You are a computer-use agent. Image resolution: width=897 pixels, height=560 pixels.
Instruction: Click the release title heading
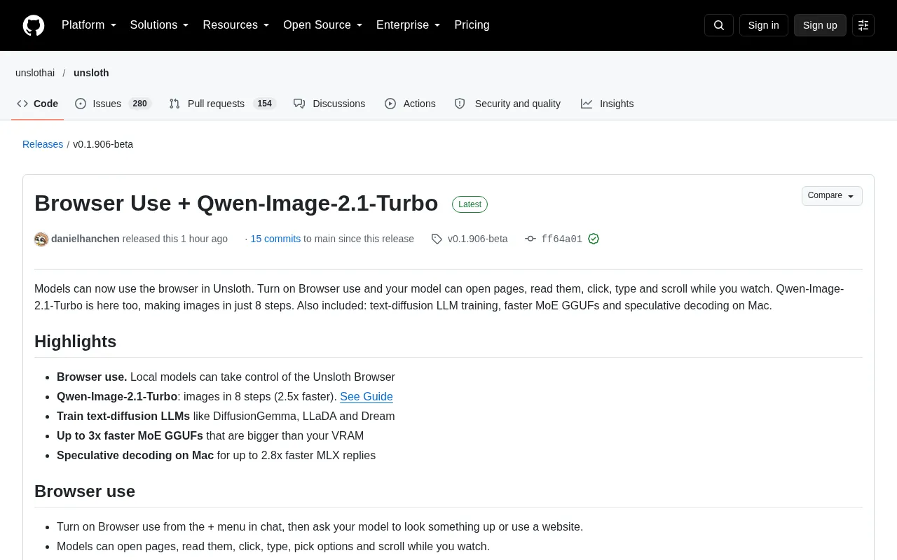click(236, 203)
